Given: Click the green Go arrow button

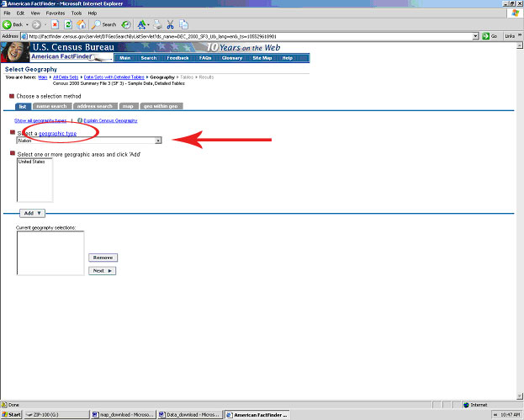Looking at the screenshot, I should click(x=490, y=36).
